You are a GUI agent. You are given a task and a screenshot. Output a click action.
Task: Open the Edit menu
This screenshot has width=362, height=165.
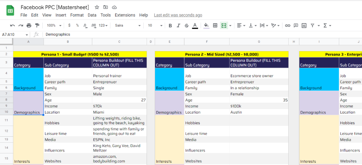click(x=35, y=15)
